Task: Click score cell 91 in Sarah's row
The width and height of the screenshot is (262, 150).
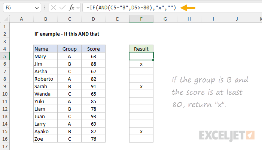Action: pyautogui.click(x=94, y=86)
